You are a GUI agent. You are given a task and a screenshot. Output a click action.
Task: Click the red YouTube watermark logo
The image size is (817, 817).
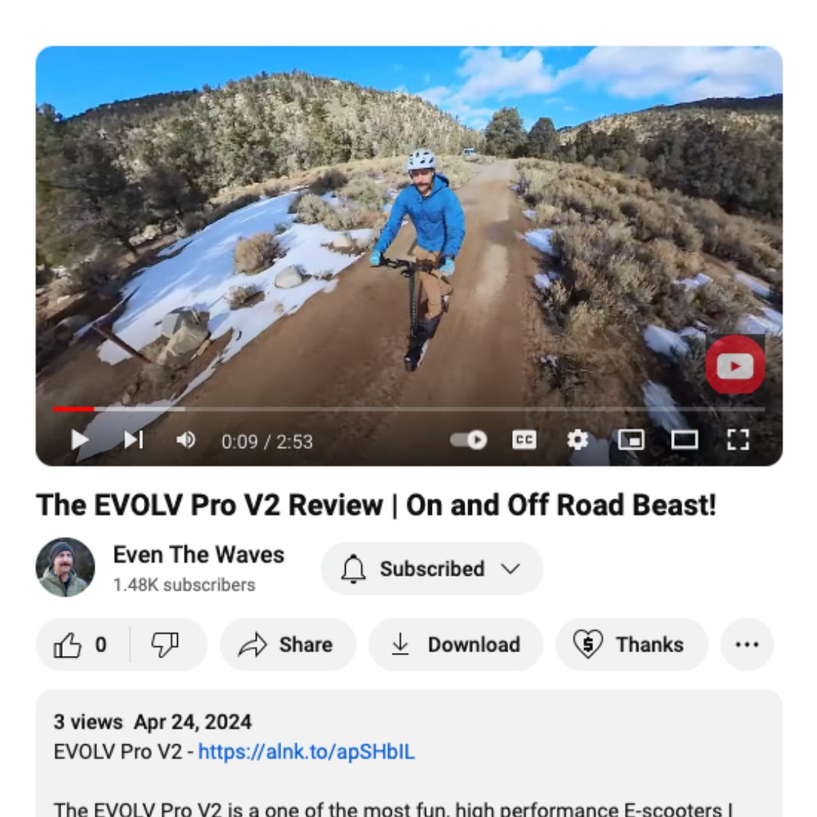point(735,365)
